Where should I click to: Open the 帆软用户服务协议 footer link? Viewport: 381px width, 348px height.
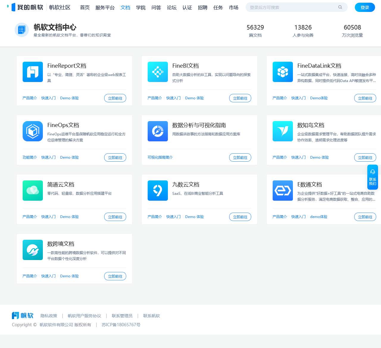[85, 316]
